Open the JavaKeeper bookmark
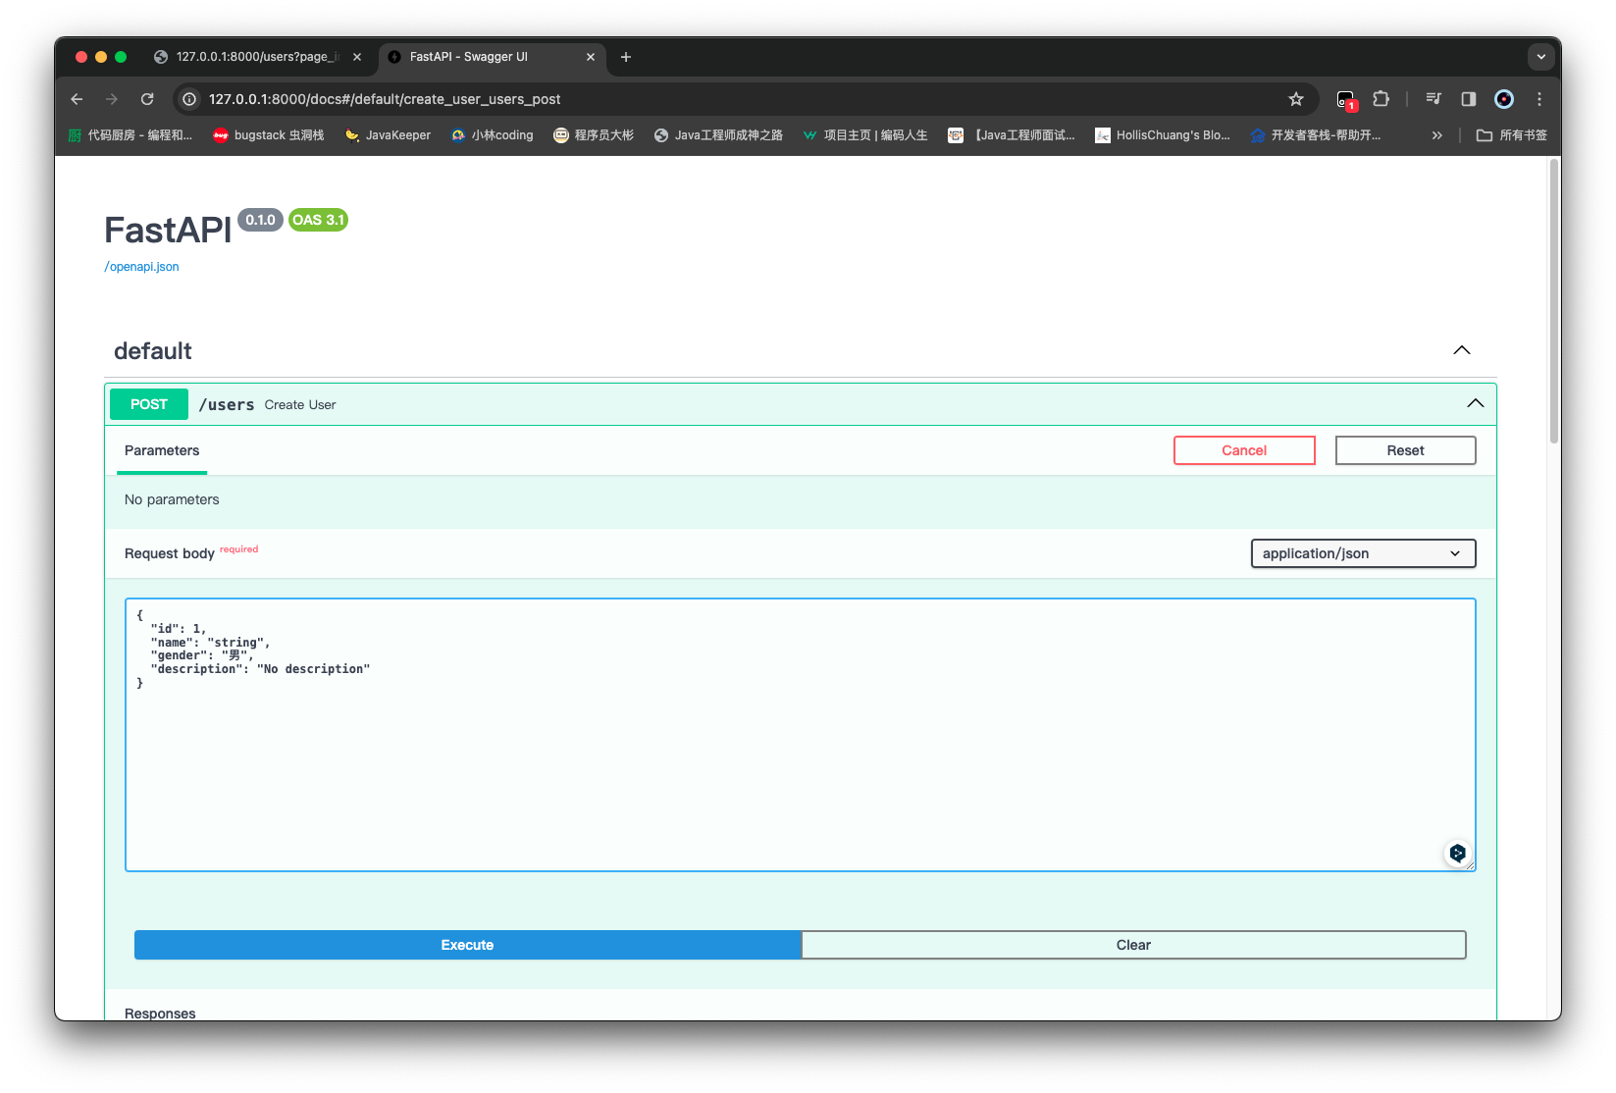The width and height of the screenshot is (1616, 1093). (x=389, y=135)
